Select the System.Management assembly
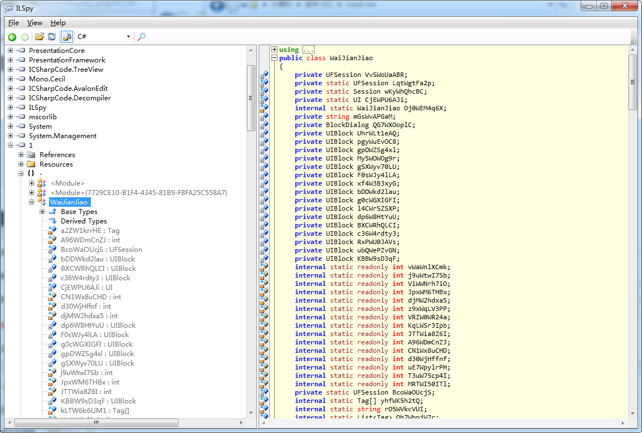642x433 pixels. click(x=62, y=136)
